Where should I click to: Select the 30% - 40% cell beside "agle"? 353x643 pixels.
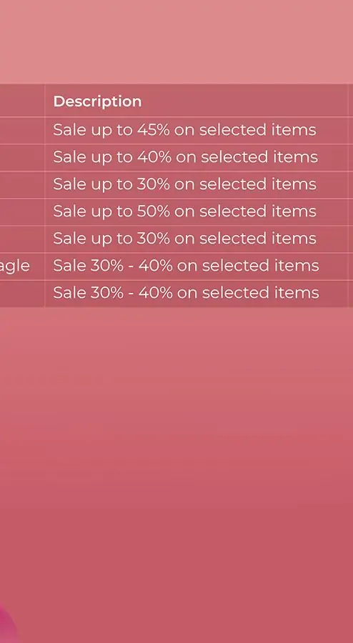tap(196, 266)
